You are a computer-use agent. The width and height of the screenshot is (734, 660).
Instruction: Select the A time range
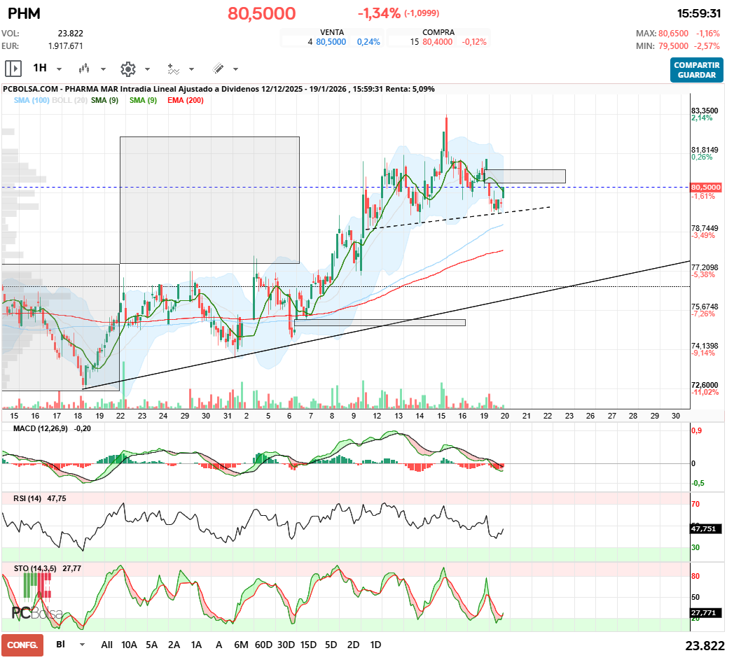coord(219,645)
